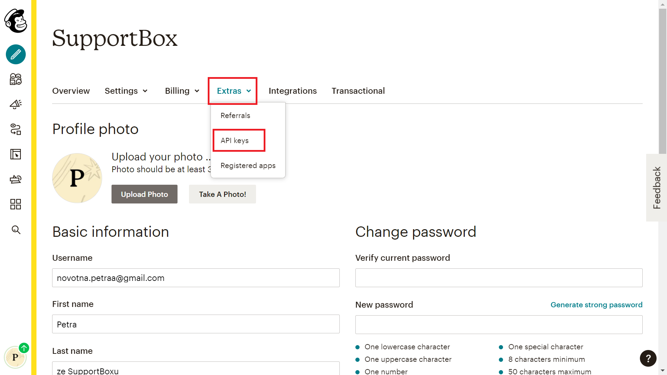Viewport: 667px width, 375px height.
Task: Click the First name input field
Action: click(x=196, y=324)
